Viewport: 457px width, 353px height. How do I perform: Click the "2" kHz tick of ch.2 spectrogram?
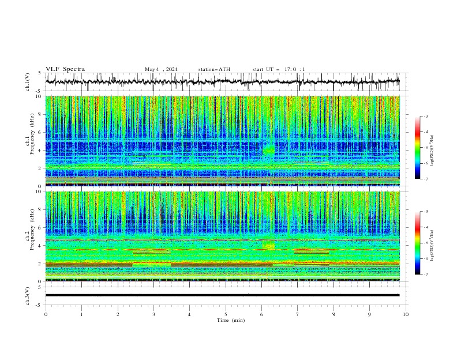pos(41,264)
